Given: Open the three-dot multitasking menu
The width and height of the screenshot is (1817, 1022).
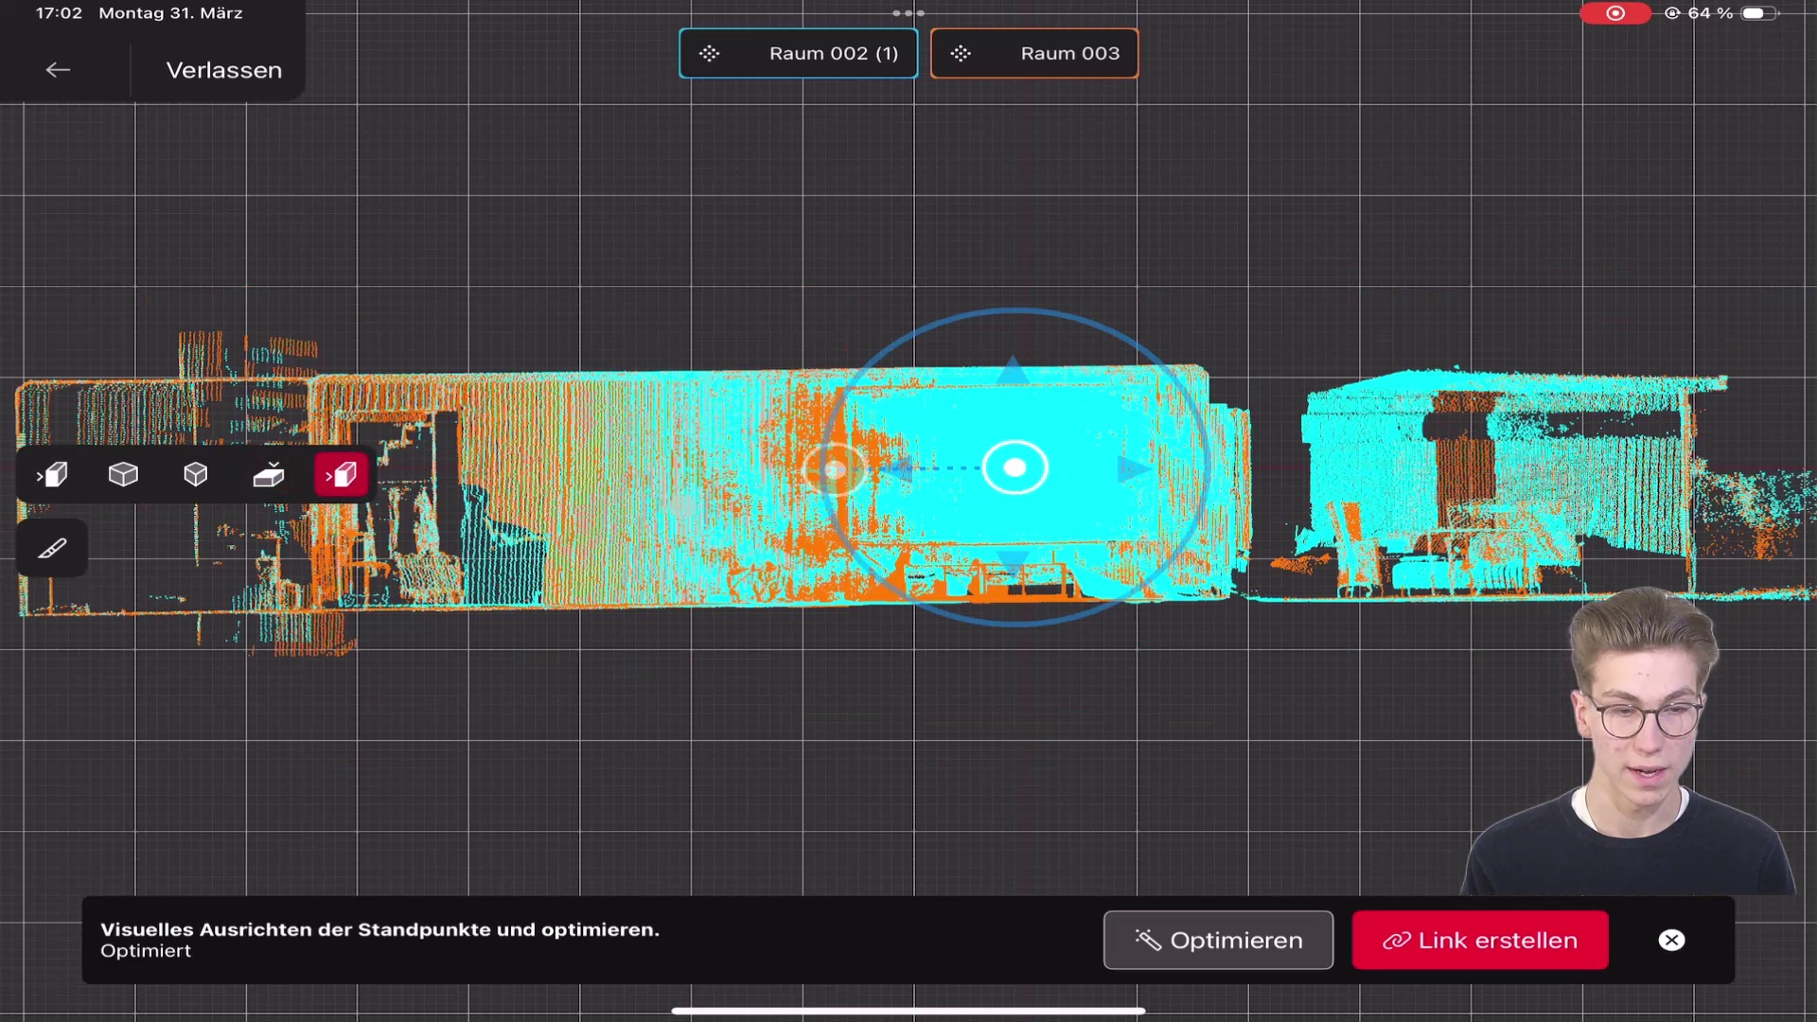Looking at the screenshot, I should [908, 13].
